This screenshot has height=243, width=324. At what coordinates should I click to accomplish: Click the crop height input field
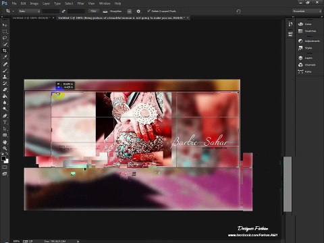76,11
